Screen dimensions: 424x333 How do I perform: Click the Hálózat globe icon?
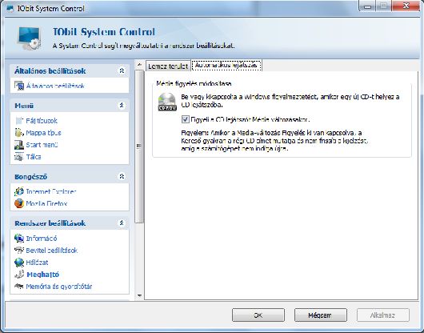[19, 263]
